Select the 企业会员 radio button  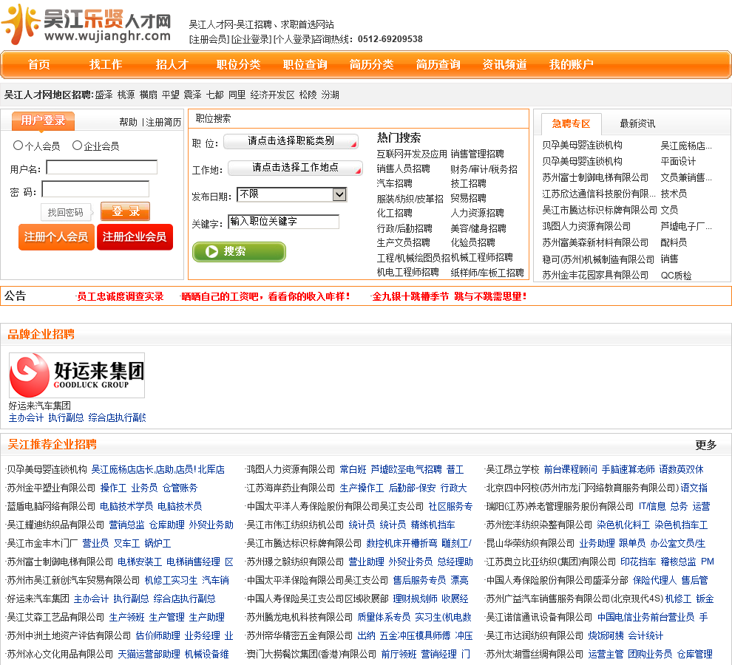click(x=77, y=146)
